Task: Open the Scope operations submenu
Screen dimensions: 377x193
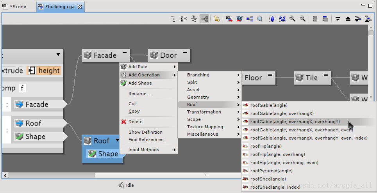Action: pyautogui.click(x=209, y=120)
